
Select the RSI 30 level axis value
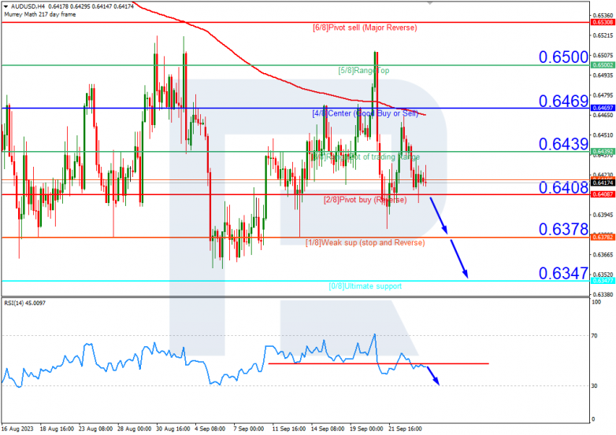coord(595,386)
